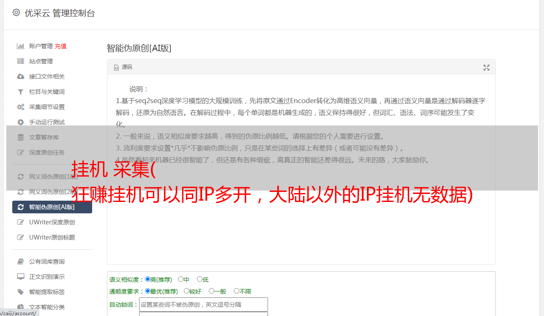Select 最优(推荐) fluency radio
This screenshot has height=316, width=544.
pos(148,291)
